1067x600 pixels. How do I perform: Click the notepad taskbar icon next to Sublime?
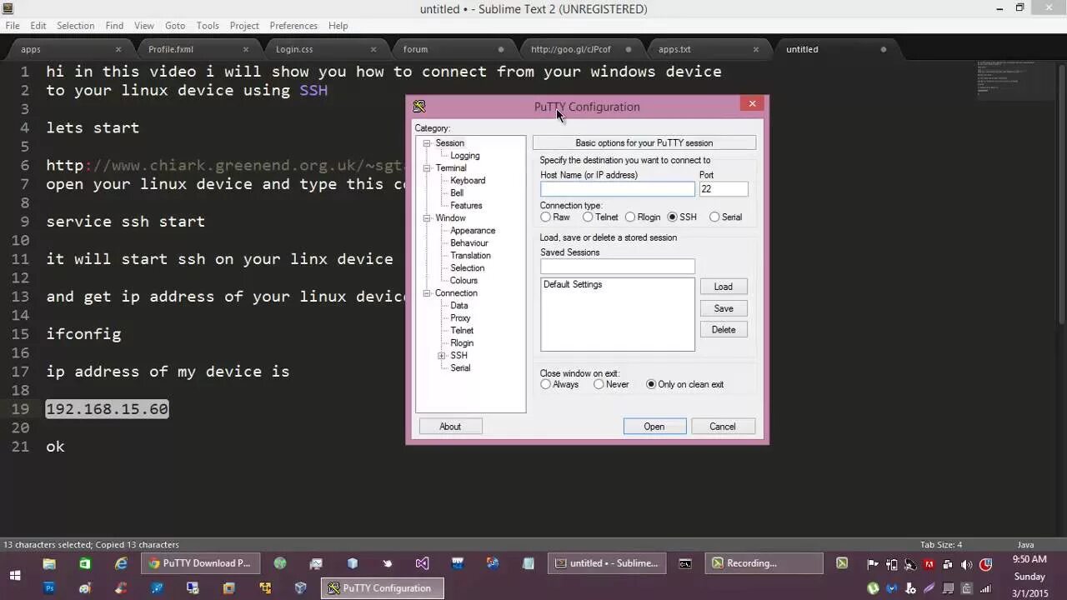point(528,563)
